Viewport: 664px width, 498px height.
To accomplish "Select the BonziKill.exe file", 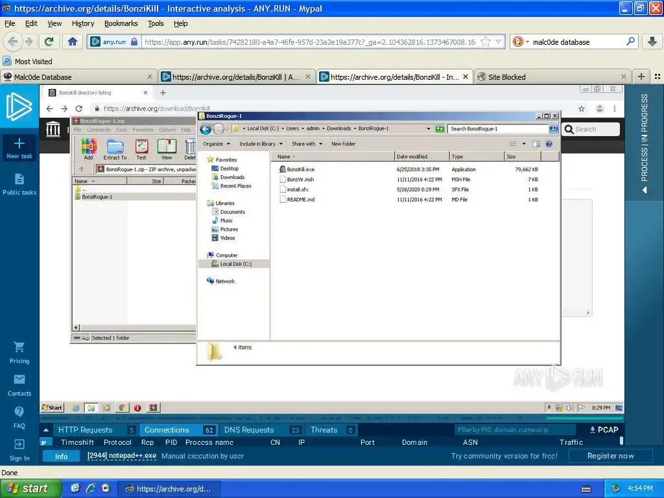I will pos(300,169).
